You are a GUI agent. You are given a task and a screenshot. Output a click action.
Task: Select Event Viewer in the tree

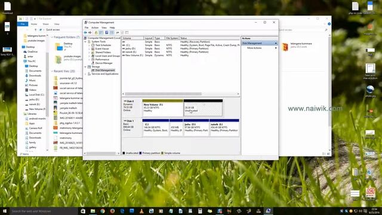(x=102, y=49)
